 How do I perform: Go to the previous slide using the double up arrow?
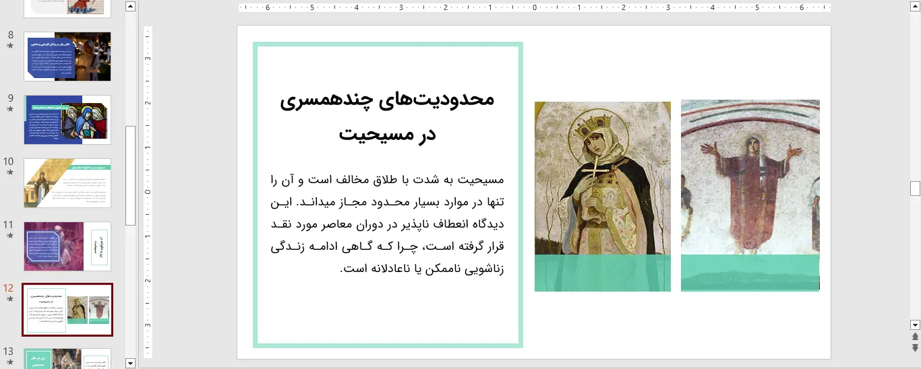915,337
